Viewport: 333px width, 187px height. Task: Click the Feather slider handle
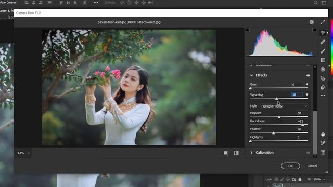pos(273,133)
